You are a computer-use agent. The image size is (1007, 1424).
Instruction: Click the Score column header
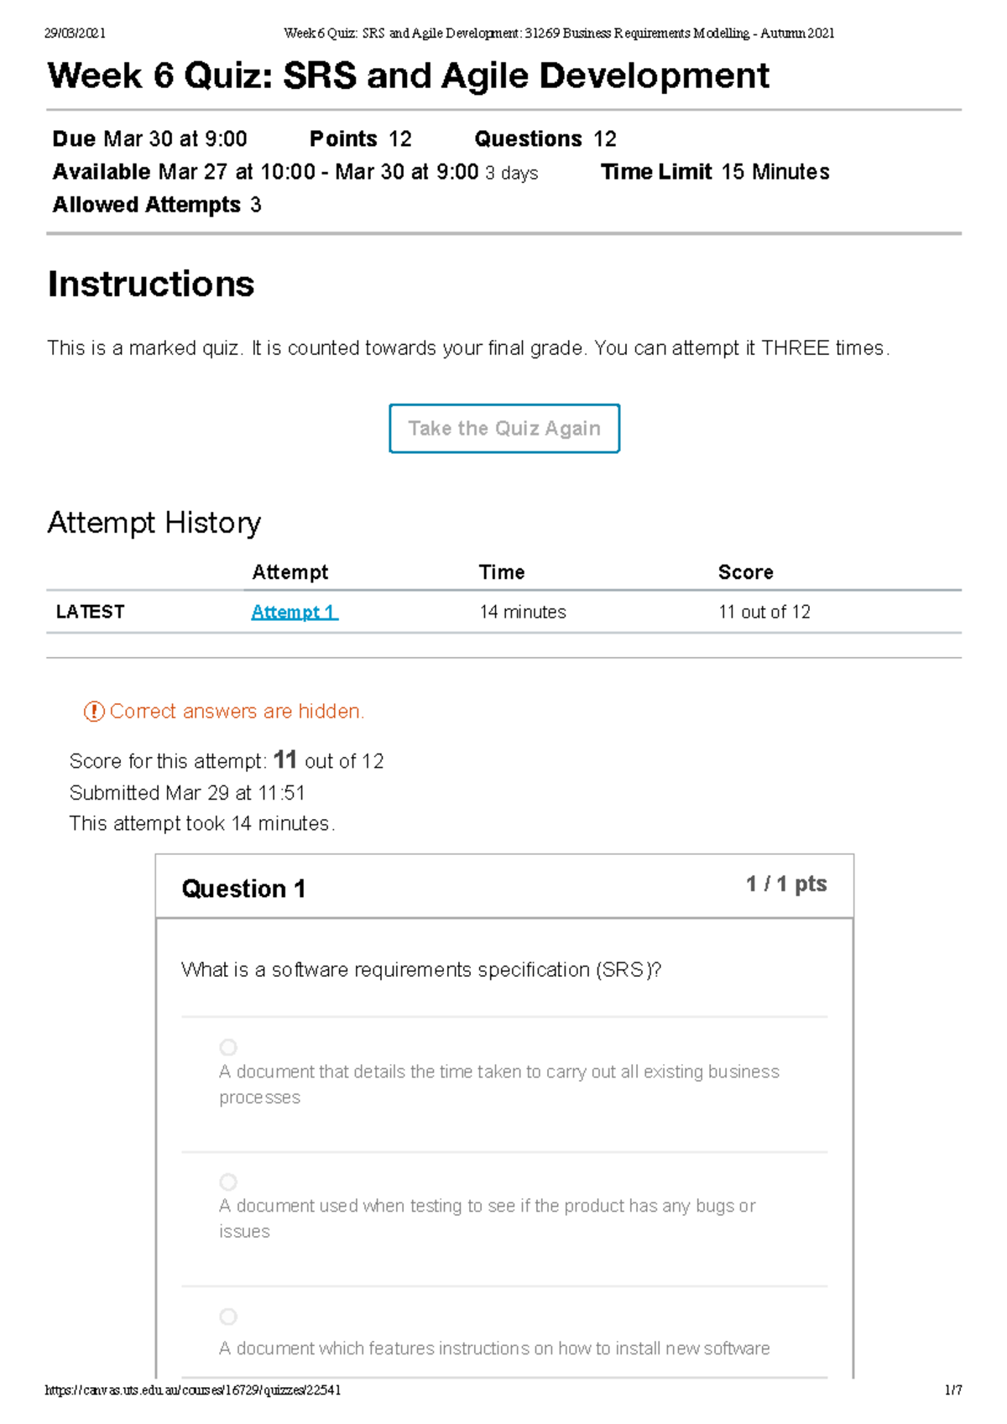pyautogui.click(x=746, y=571)
